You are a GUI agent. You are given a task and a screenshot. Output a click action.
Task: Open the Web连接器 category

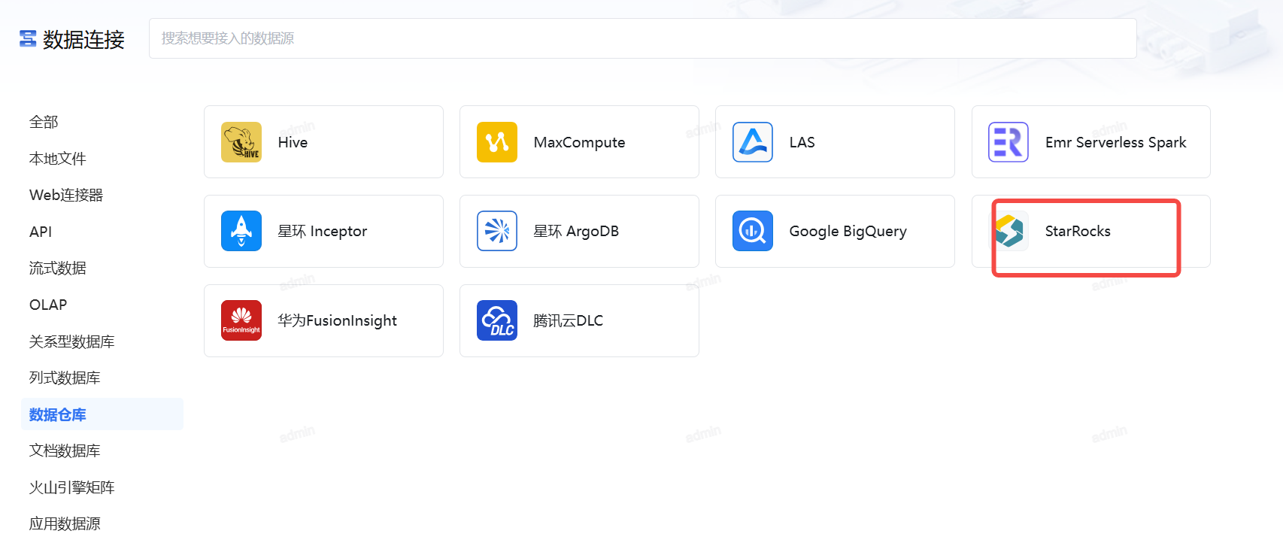66,196
